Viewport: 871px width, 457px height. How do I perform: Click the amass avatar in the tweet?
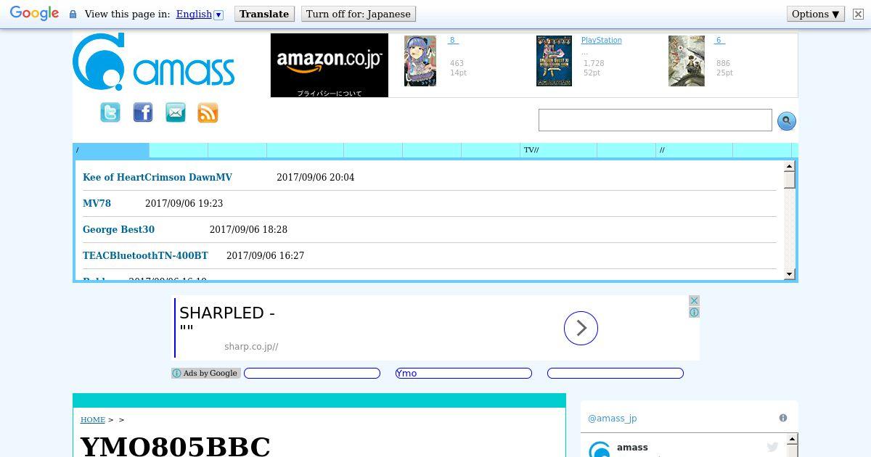(x=600, y=449)
